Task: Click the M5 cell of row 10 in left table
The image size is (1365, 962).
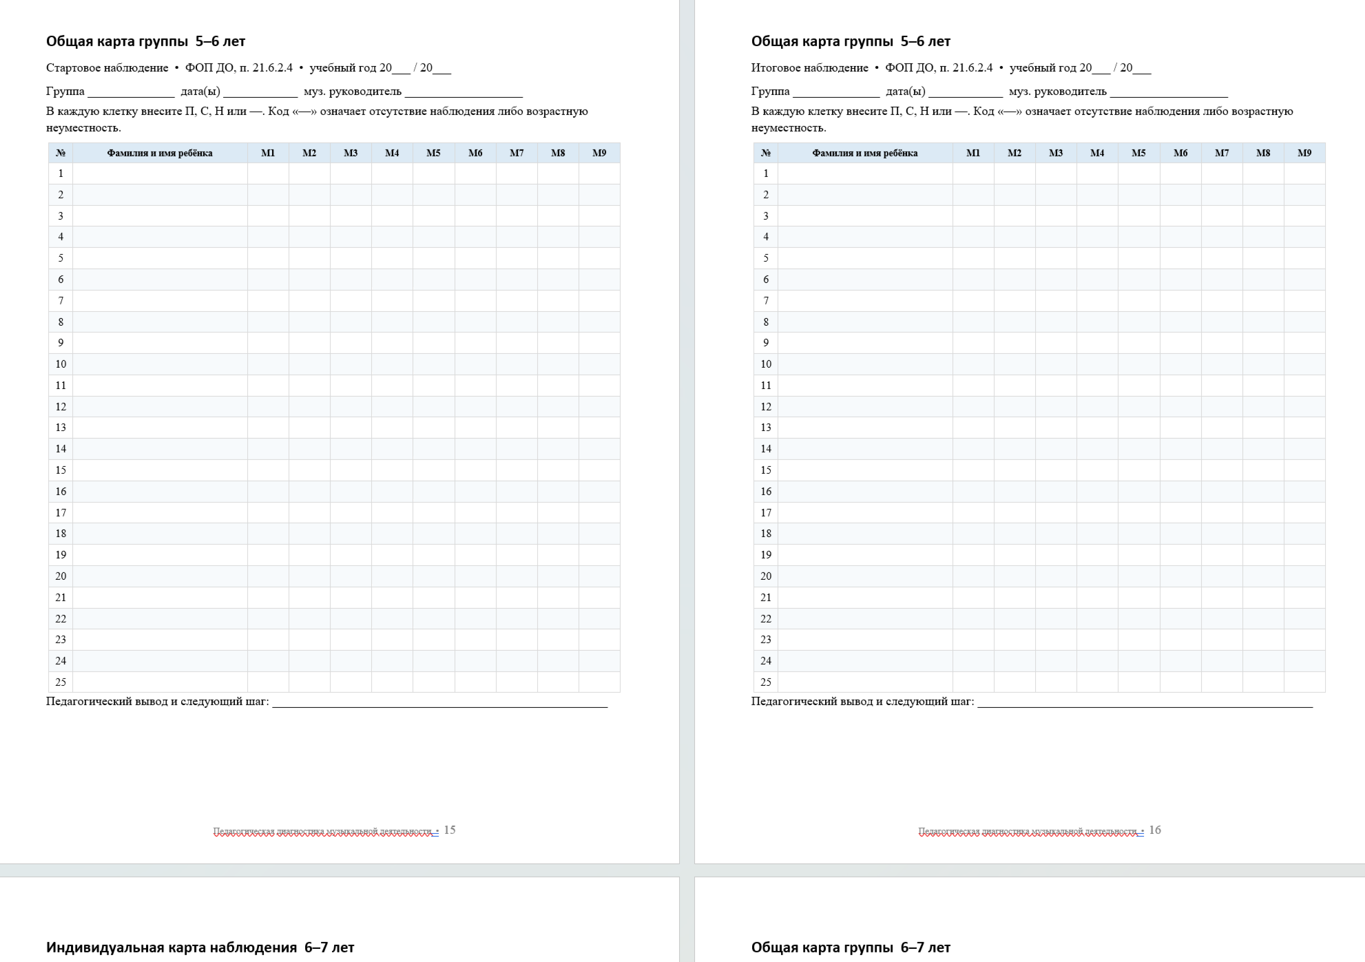Action: [433, 364]
